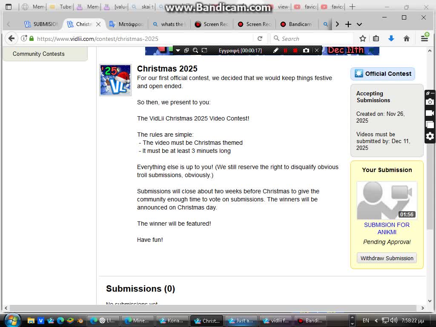
Task: Take a screenshot with Bandicam camera icon
Action: (306, 50)
